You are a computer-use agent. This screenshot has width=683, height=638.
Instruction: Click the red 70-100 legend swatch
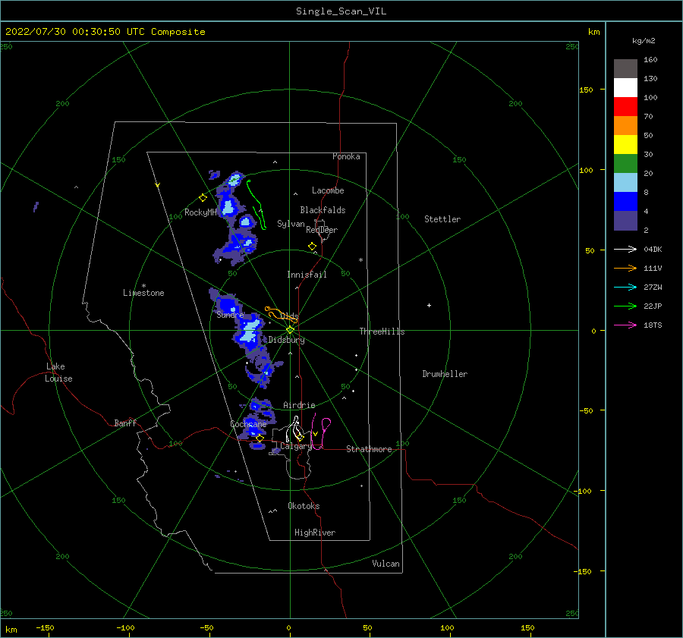pos(625,107)
